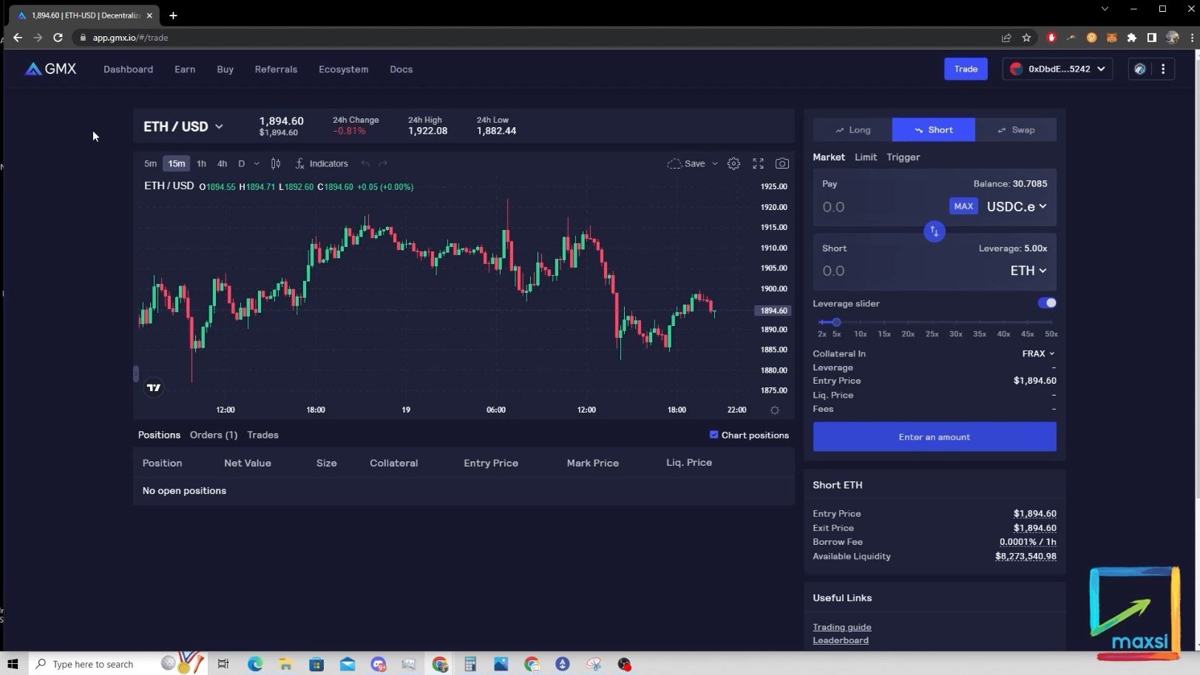Open the chart Indicators menu
The height and width of the screenshot is (675, 1200).
(322, 163)
